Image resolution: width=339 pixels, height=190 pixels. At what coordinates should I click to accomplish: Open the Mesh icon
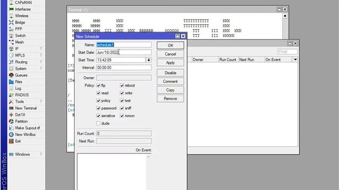11,42
